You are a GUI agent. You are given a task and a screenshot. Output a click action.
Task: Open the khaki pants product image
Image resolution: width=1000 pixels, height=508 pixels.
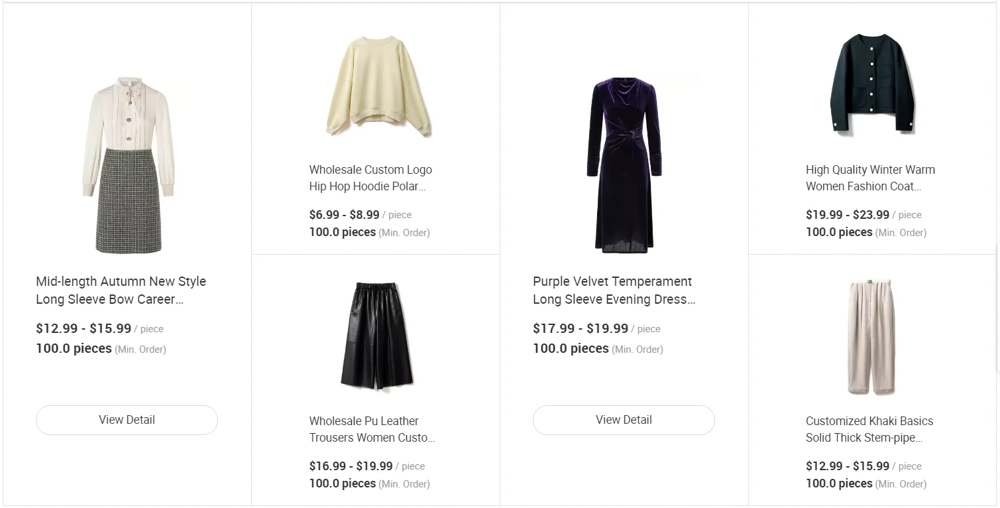pos(871,337)
